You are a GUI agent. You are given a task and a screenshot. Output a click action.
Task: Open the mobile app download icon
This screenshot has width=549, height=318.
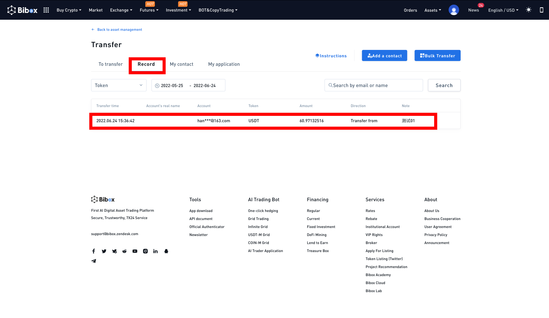pyautogui.click(x=541, y=10)
